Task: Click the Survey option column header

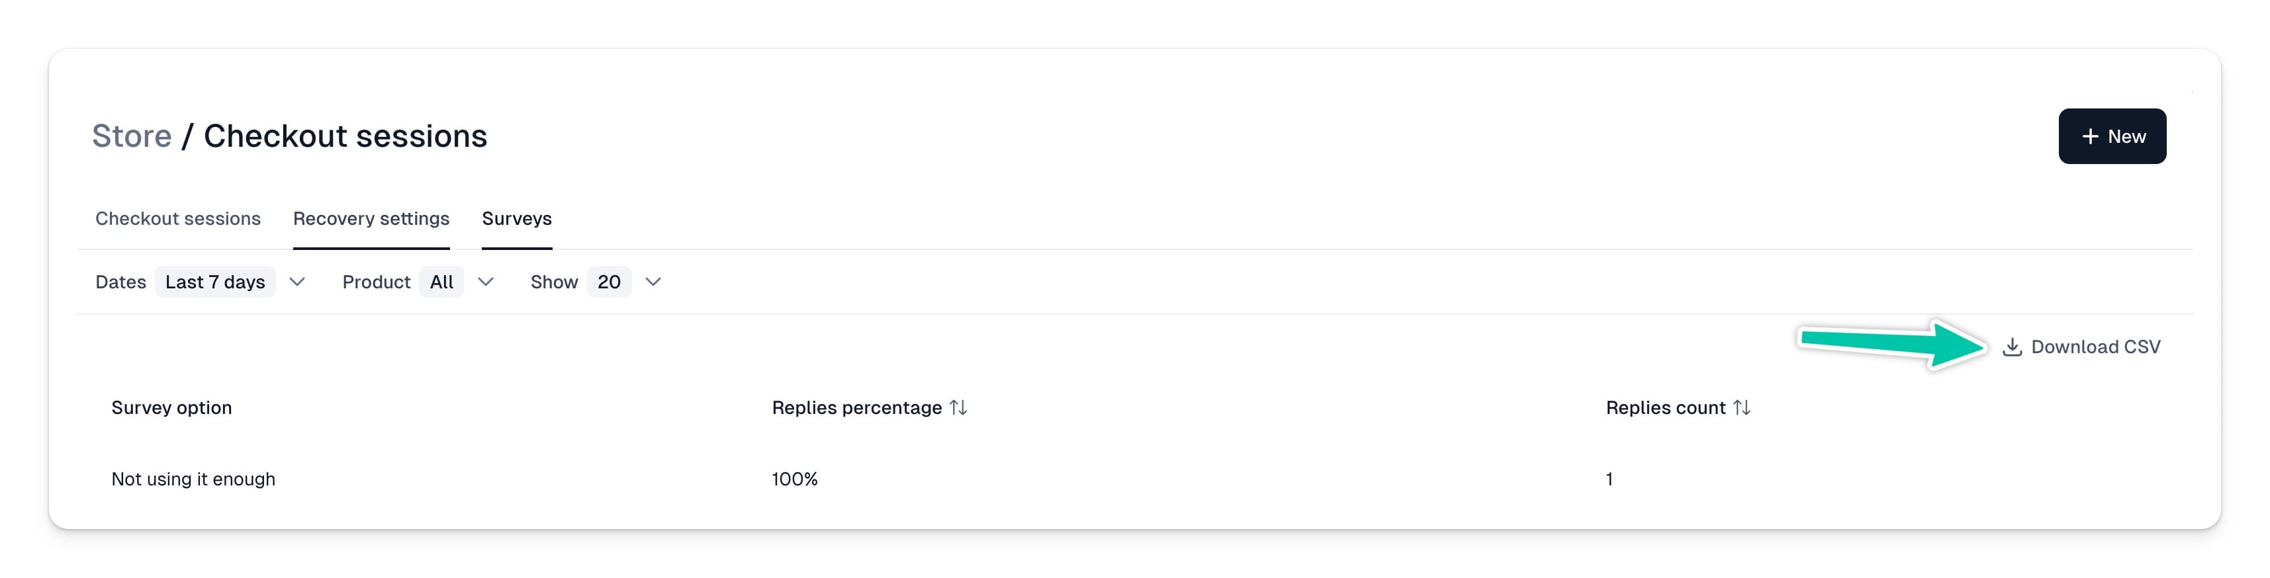Action: pos(171,408)
